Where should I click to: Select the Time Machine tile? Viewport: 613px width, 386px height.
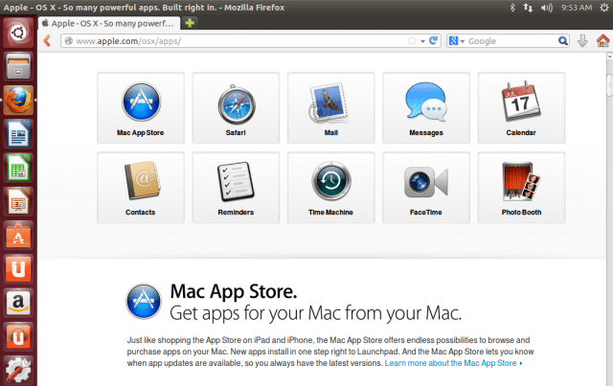point(331,188)
